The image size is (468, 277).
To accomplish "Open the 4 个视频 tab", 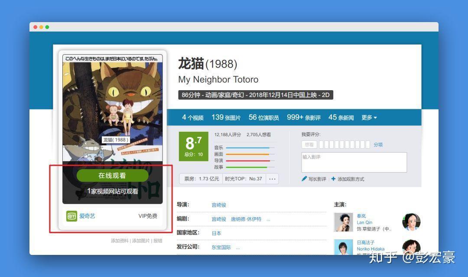I will click(x=193, y=117).
